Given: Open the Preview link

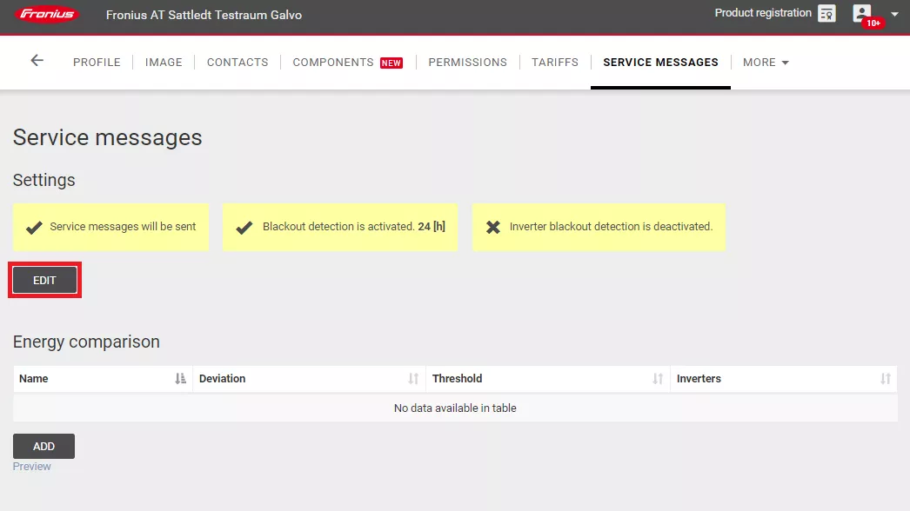Looking at the screenshot, I should click(x=32, y=467).
